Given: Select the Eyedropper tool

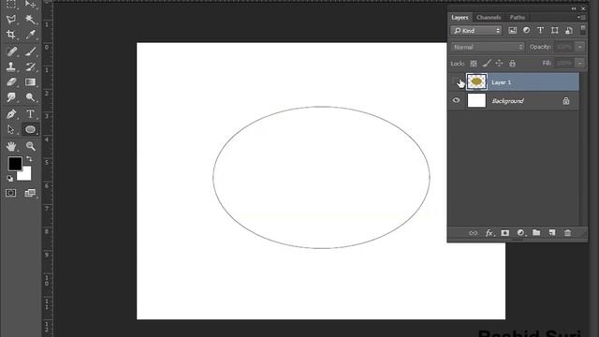Looking at the screenshot, I should click(30, 35).
